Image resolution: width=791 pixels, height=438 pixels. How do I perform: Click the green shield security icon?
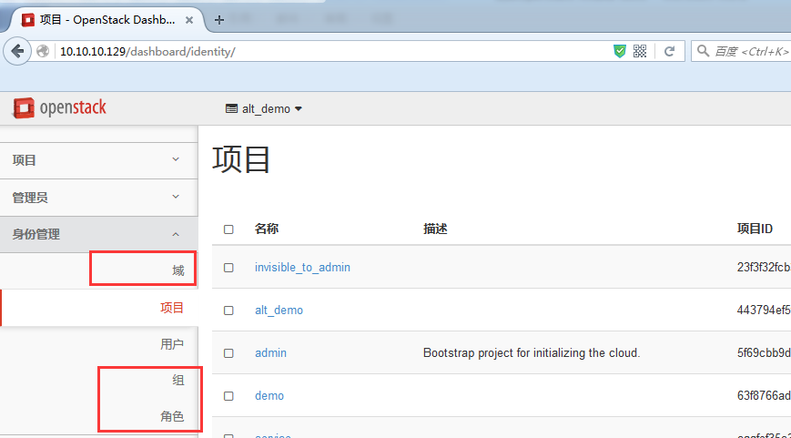coord(620,51)
